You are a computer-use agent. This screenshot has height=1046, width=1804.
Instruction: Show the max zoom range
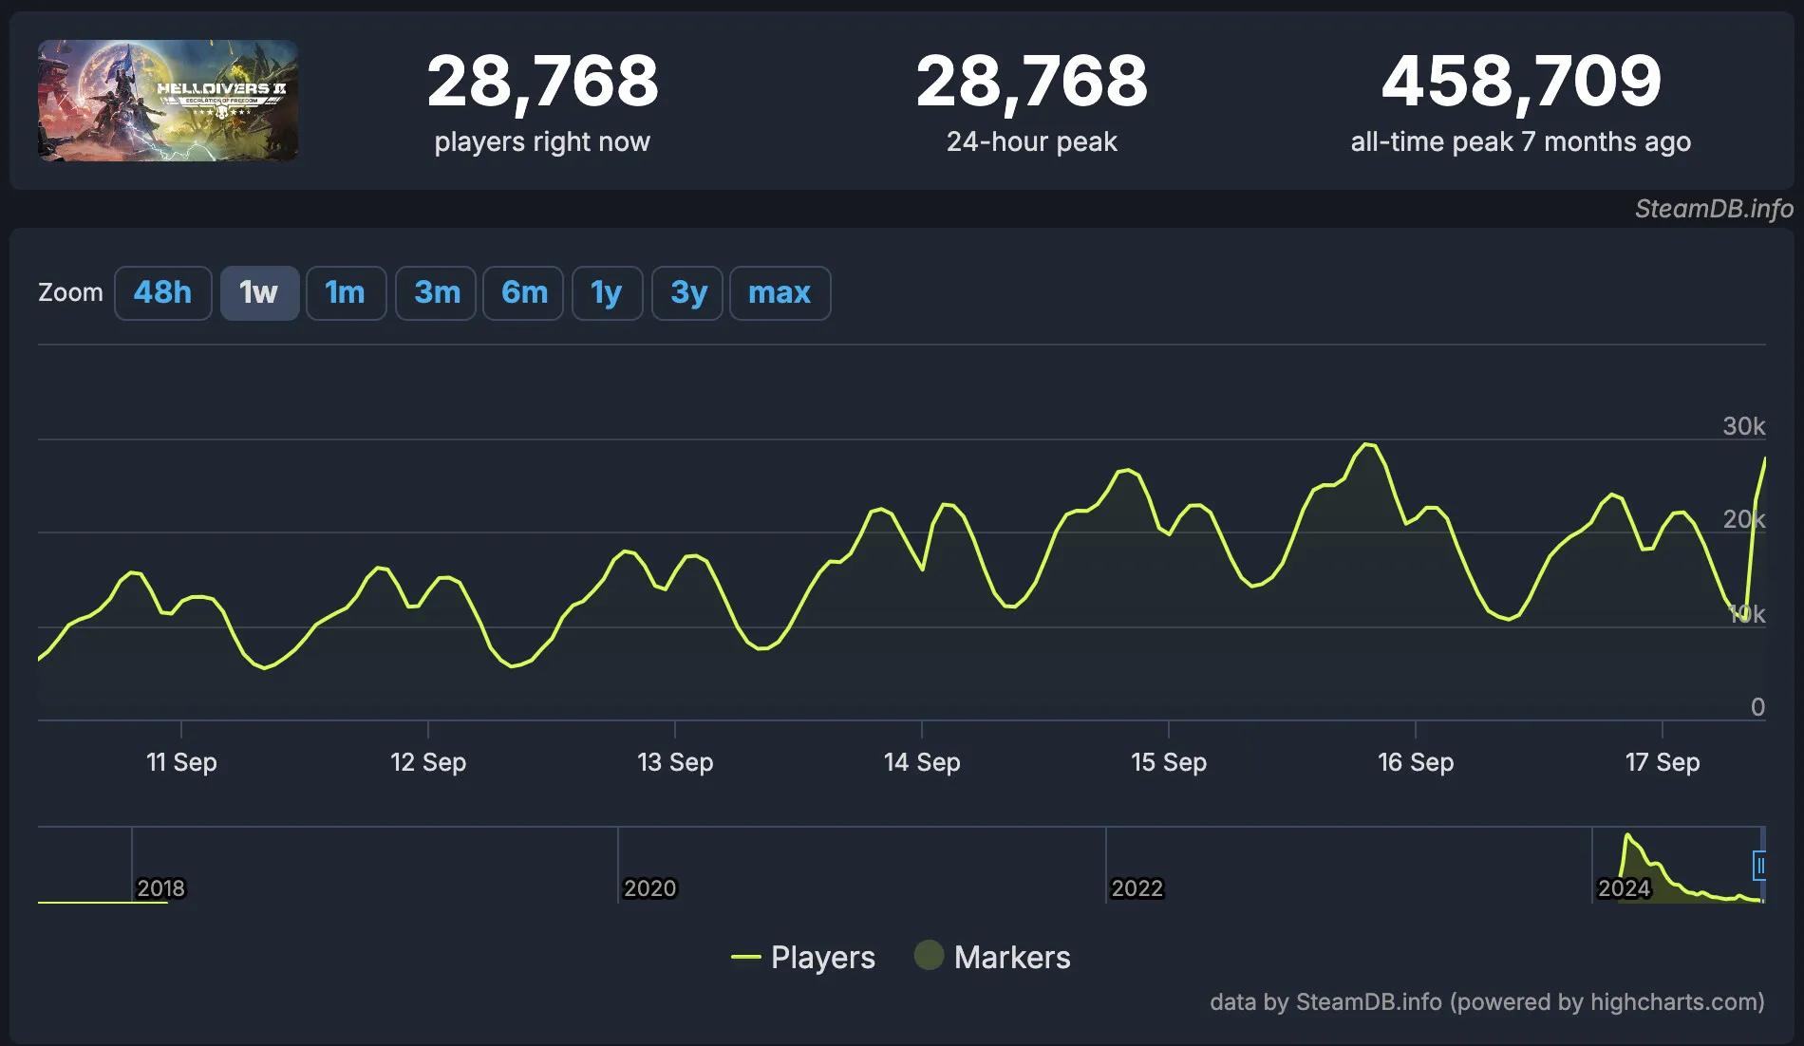click(780, 292)
